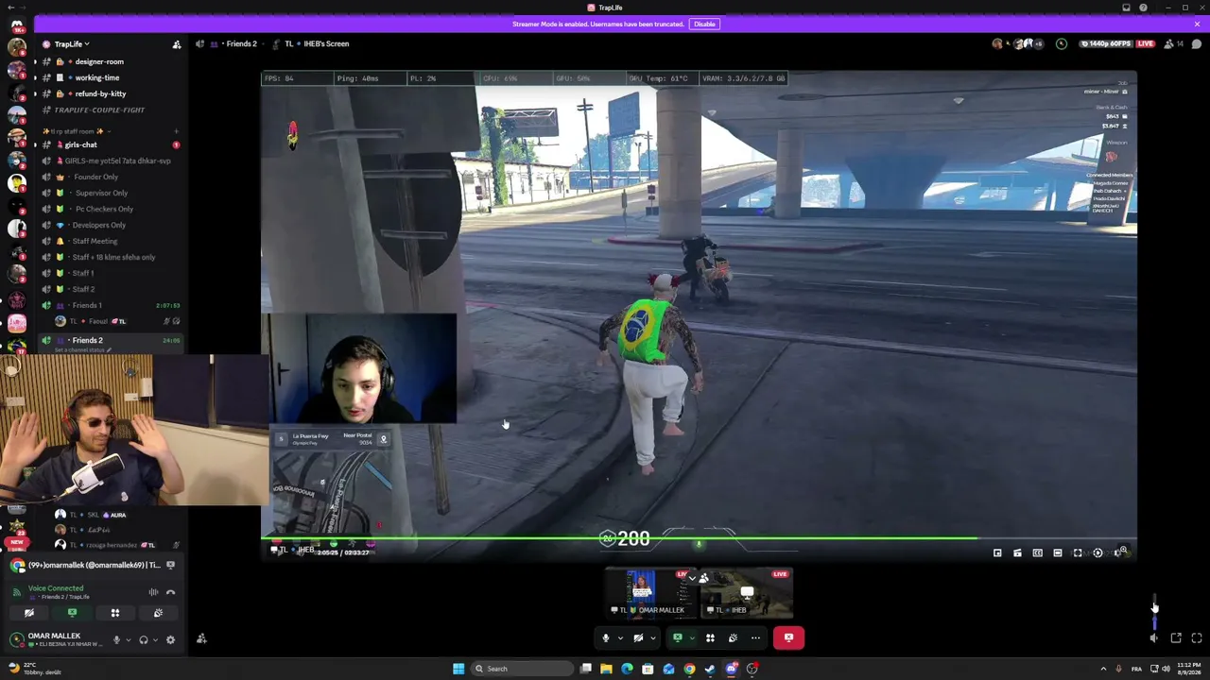Expand the girls-chat channel arrow
This screenshot has width=1210, height=680.
35,145
